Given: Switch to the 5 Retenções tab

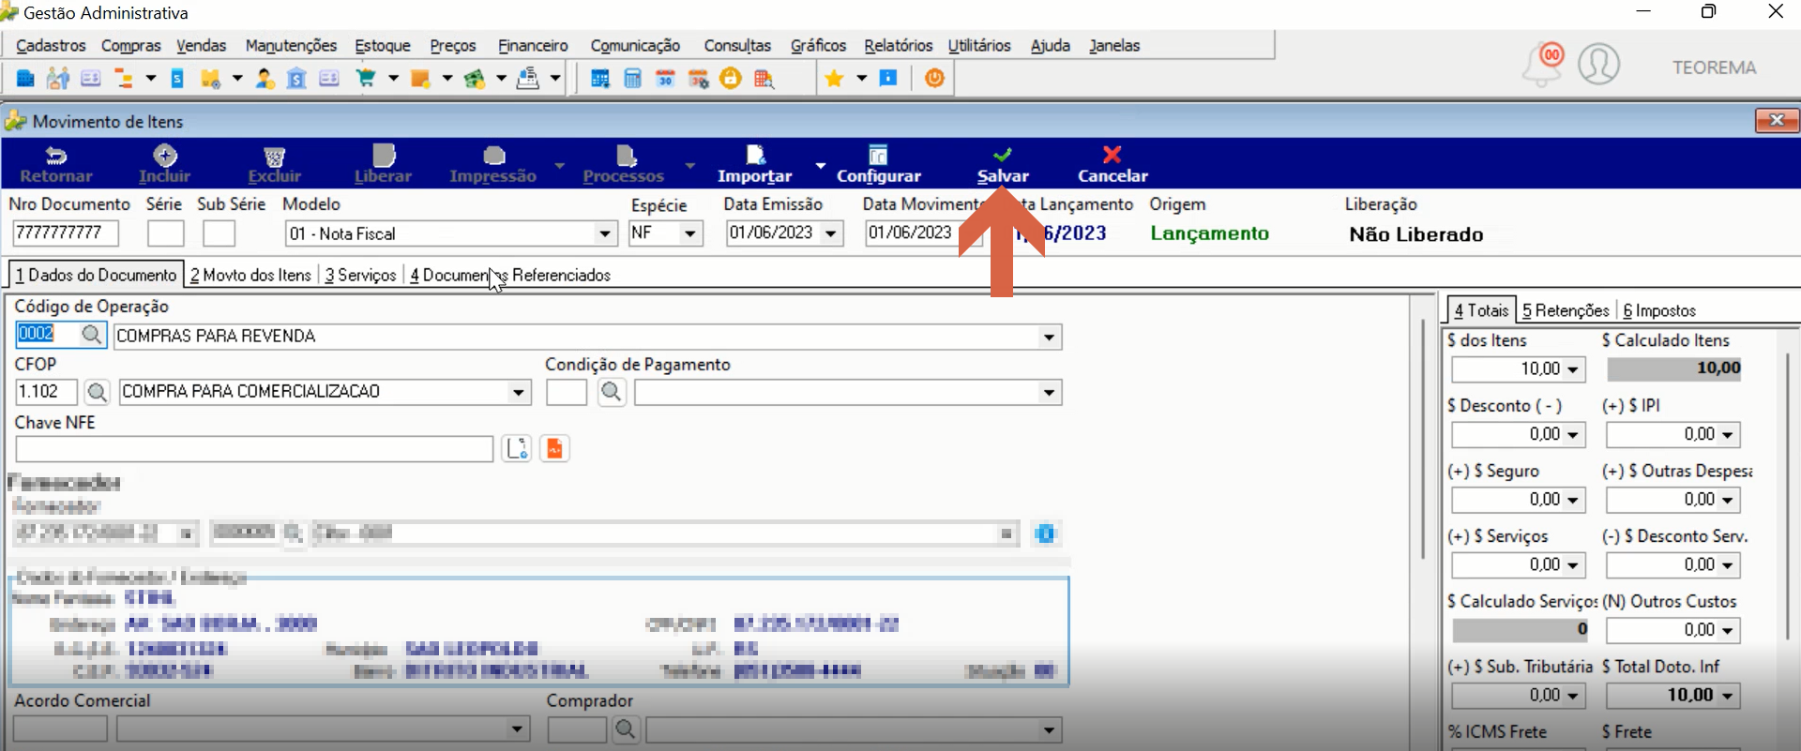Looking at the screenshot, I should [x=1566, y=310].
